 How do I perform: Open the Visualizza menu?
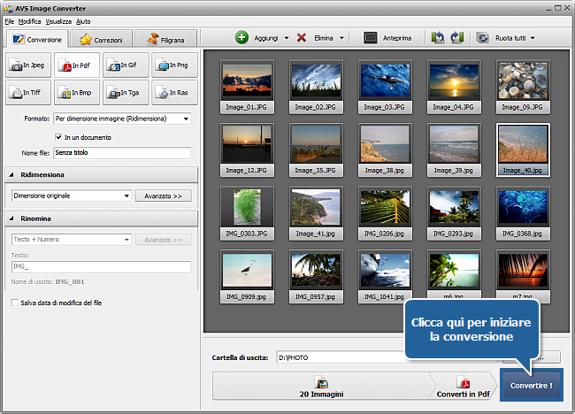pos(58,19)
